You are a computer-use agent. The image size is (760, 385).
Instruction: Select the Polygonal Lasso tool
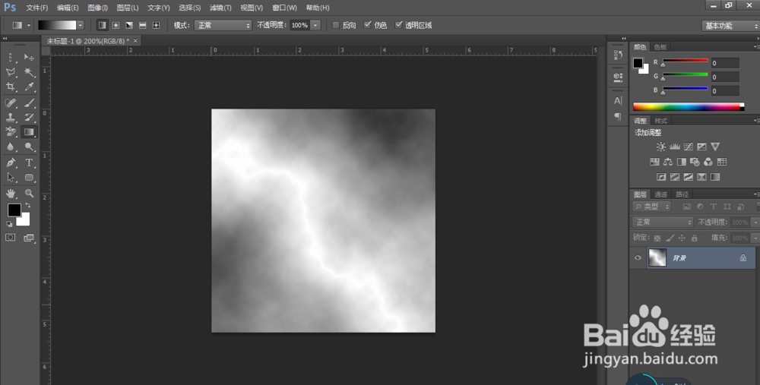[x=11, y=72]
